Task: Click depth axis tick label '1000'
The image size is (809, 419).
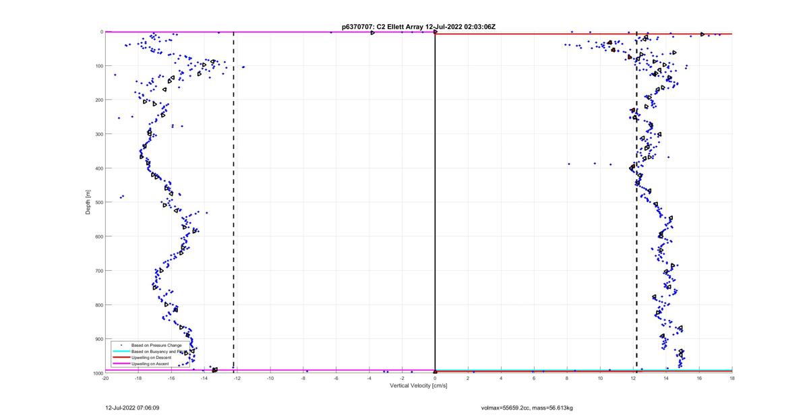Action: [x=97, y=373]
